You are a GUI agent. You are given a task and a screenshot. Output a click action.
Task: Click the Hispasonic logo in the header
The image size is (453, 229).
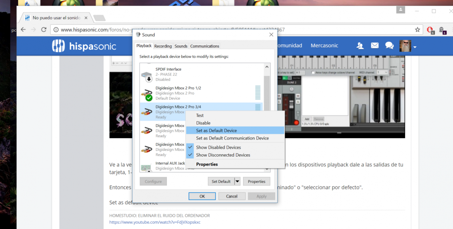[x=84, y=46]
